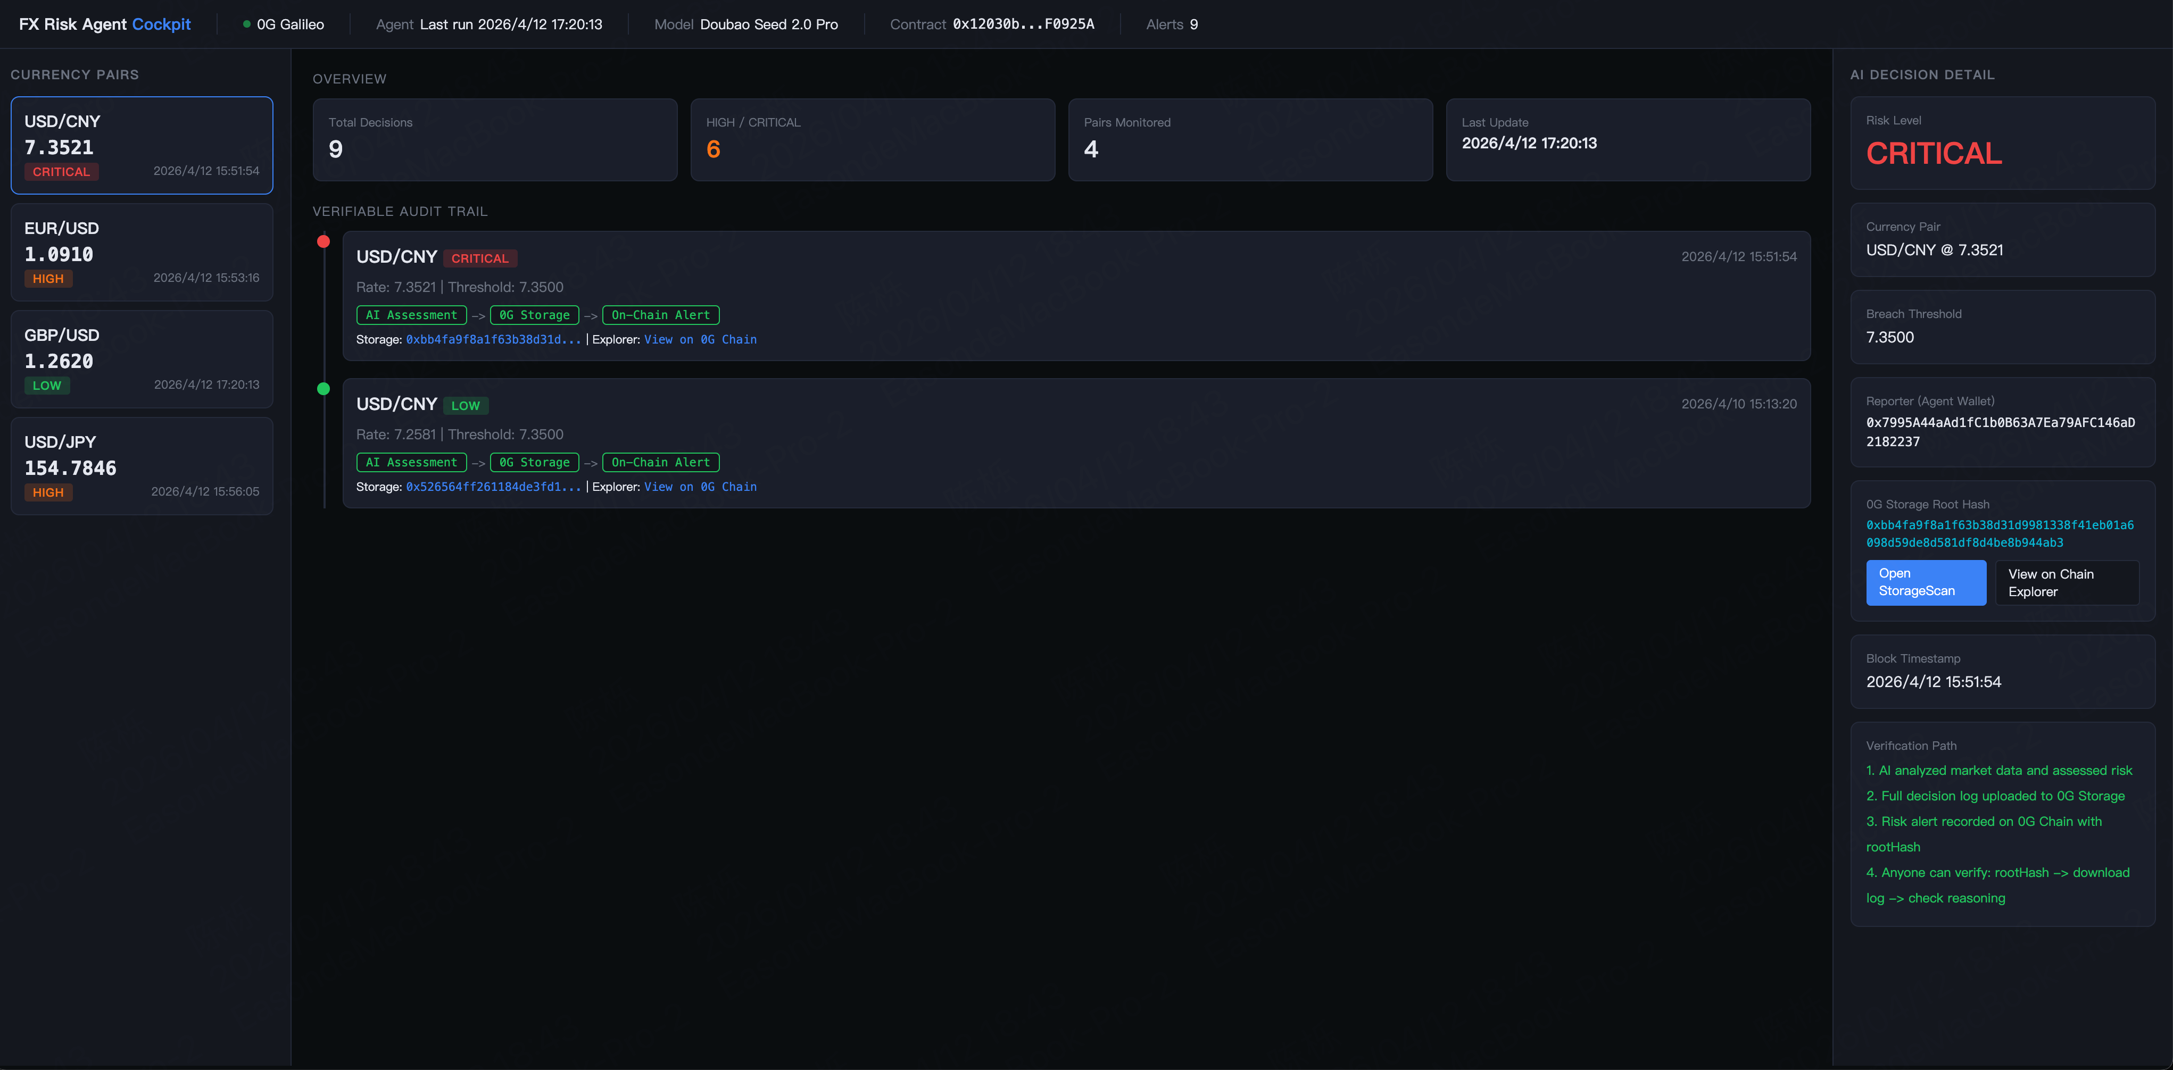The width and height of the screenshot is (2173, 1070).
Task: Open storage hash 0xbb4fa9f8a1f63b38d31d link
Action: tap(493, 340)
